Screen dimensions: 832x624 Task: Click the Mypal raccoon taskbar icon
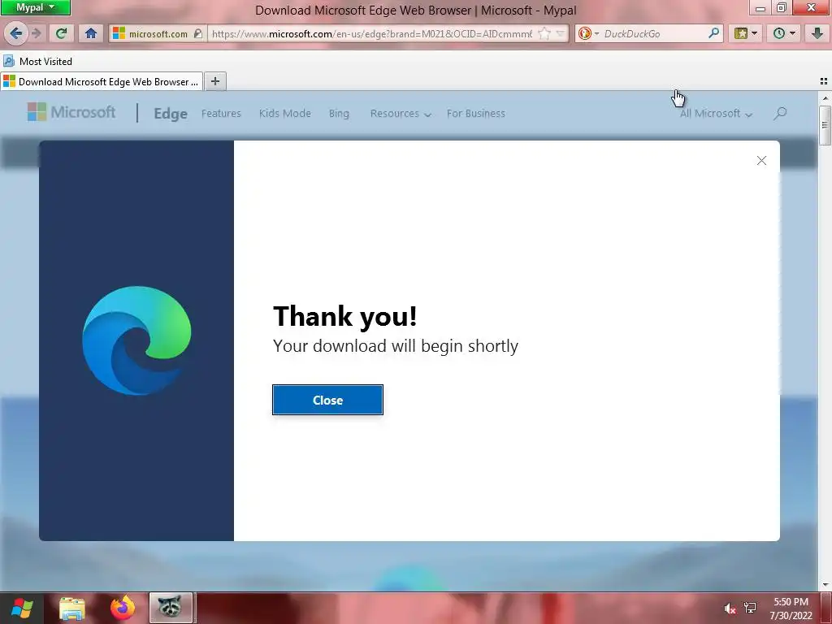pyautogui.click(x=171, y=608)
